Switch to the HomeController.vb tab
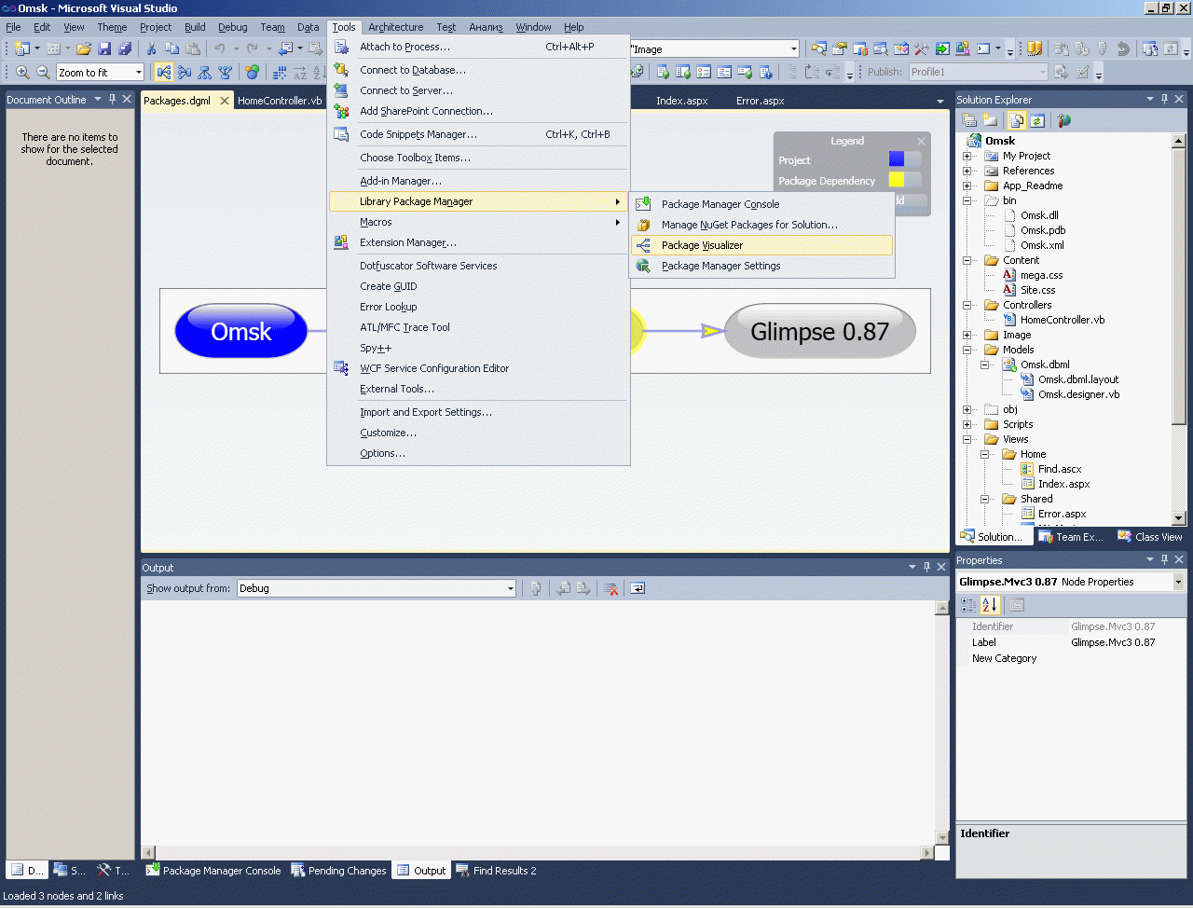Screen dimensions: 1193x908 (280, 101)
